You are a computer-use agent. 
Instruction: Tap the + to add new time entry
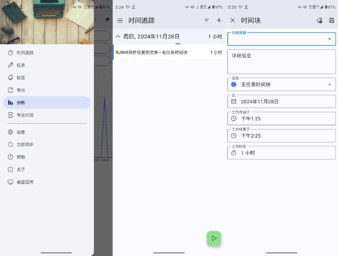(219, 20)
